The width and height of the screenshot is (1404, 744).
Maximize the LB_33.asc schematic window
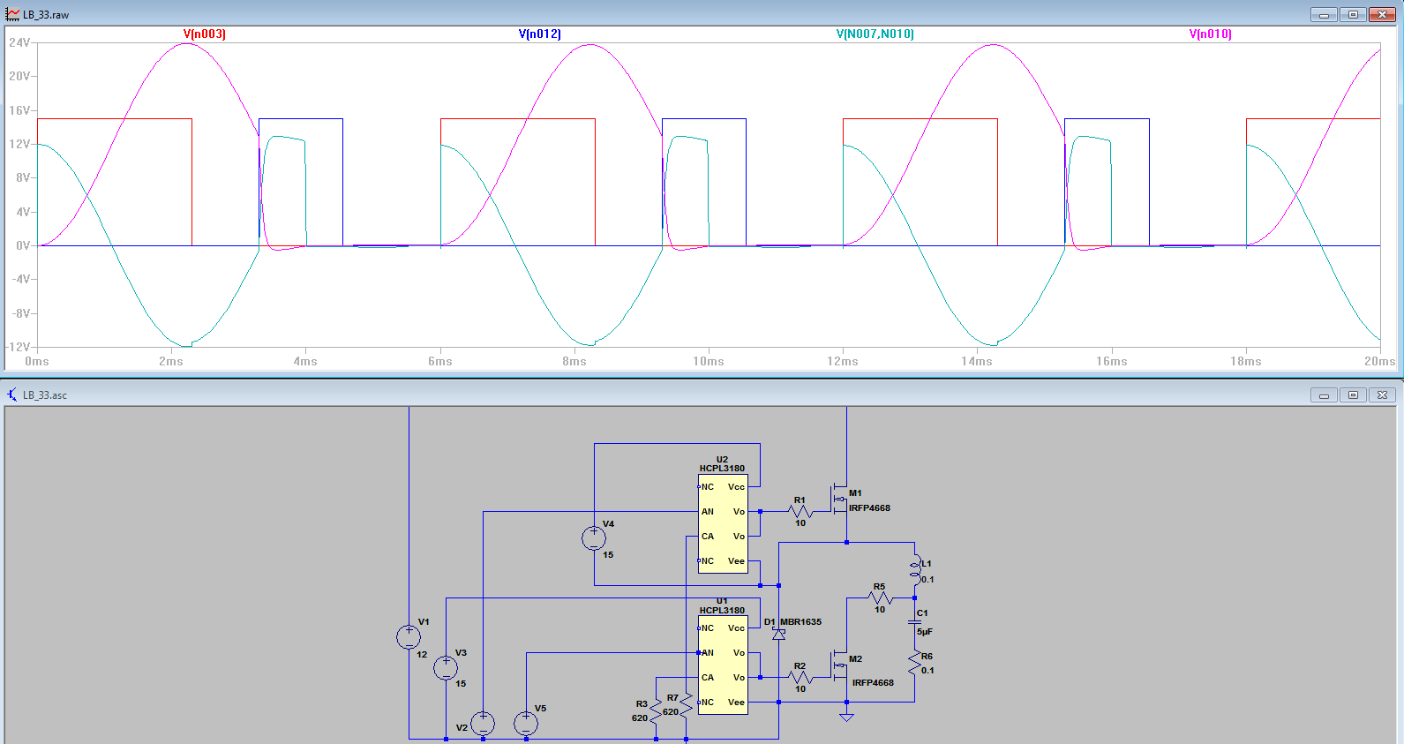click(x=1353, y=395)
